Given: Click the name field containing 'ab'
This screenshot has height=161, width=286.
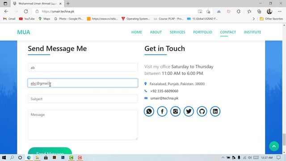Looking at the screenshot, I should 83,68.
